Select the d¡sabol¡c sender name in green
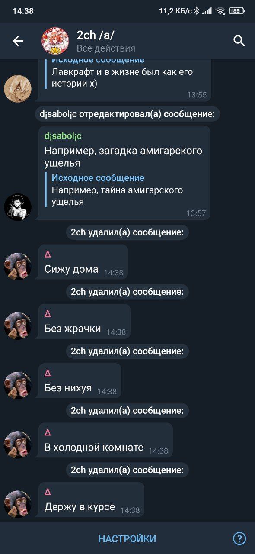The height and width of the screenshot is (554, 255). [x=63, y=136]
